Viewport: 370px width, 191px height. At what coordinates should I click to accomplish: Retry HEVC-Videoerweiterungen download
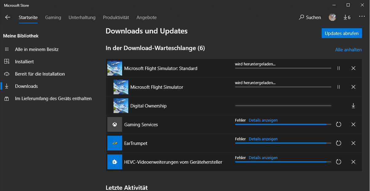point(339,162)
